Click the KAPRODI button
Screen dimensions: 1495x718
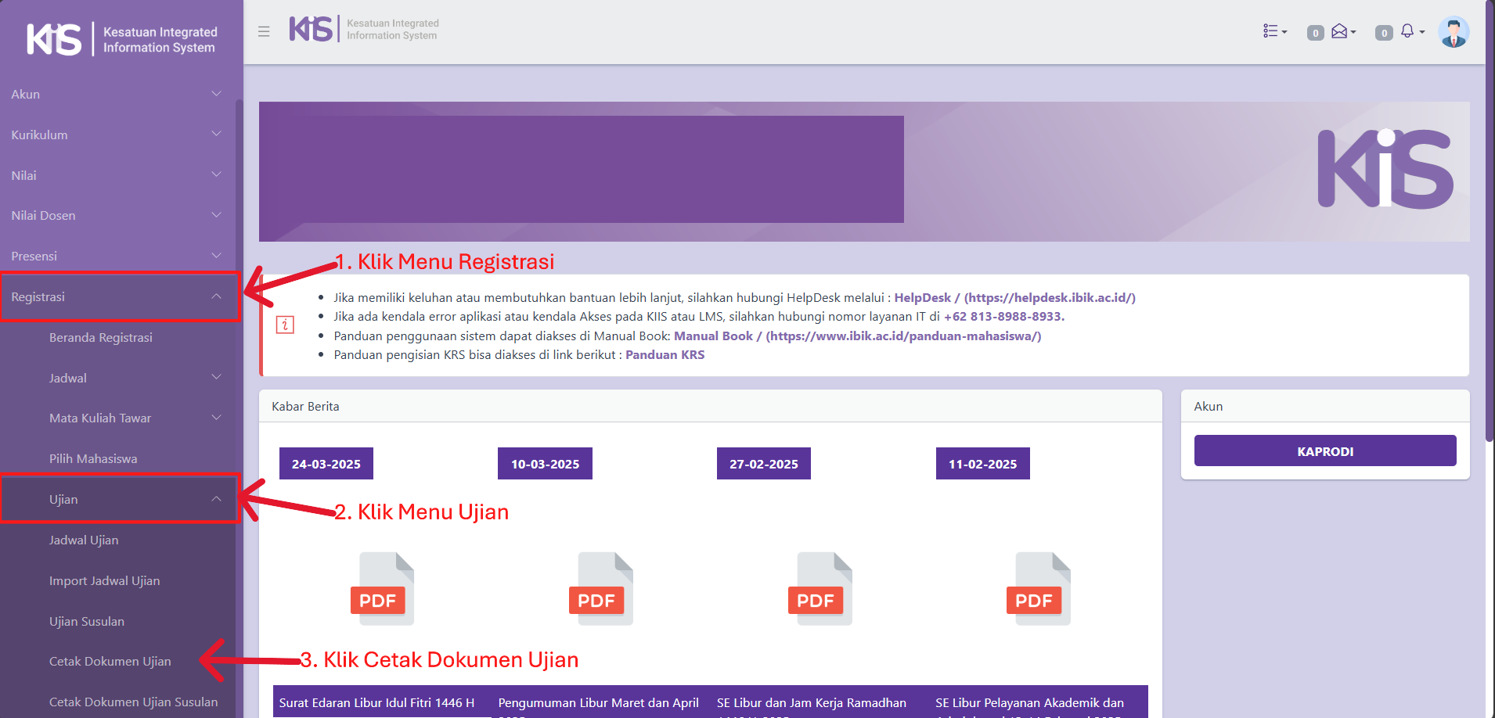[x=1324, y=451]
